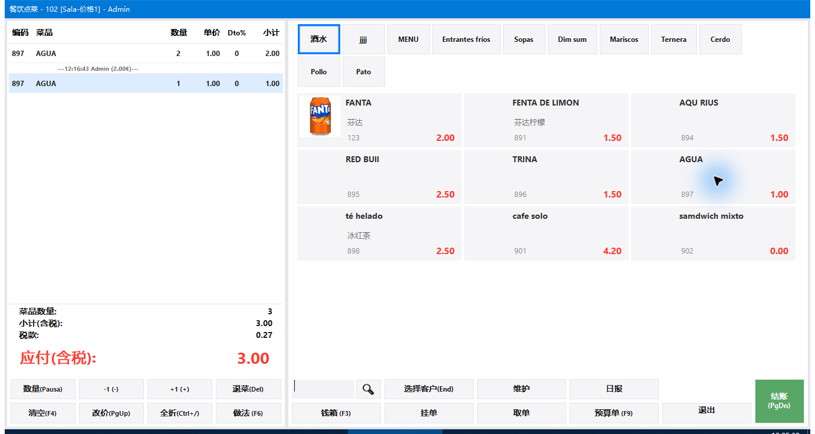The width and height of the screenshot is (815, 434).
Task: Open the cash drawer 钱箱 (F3)
Action: (x=336, y=413)
